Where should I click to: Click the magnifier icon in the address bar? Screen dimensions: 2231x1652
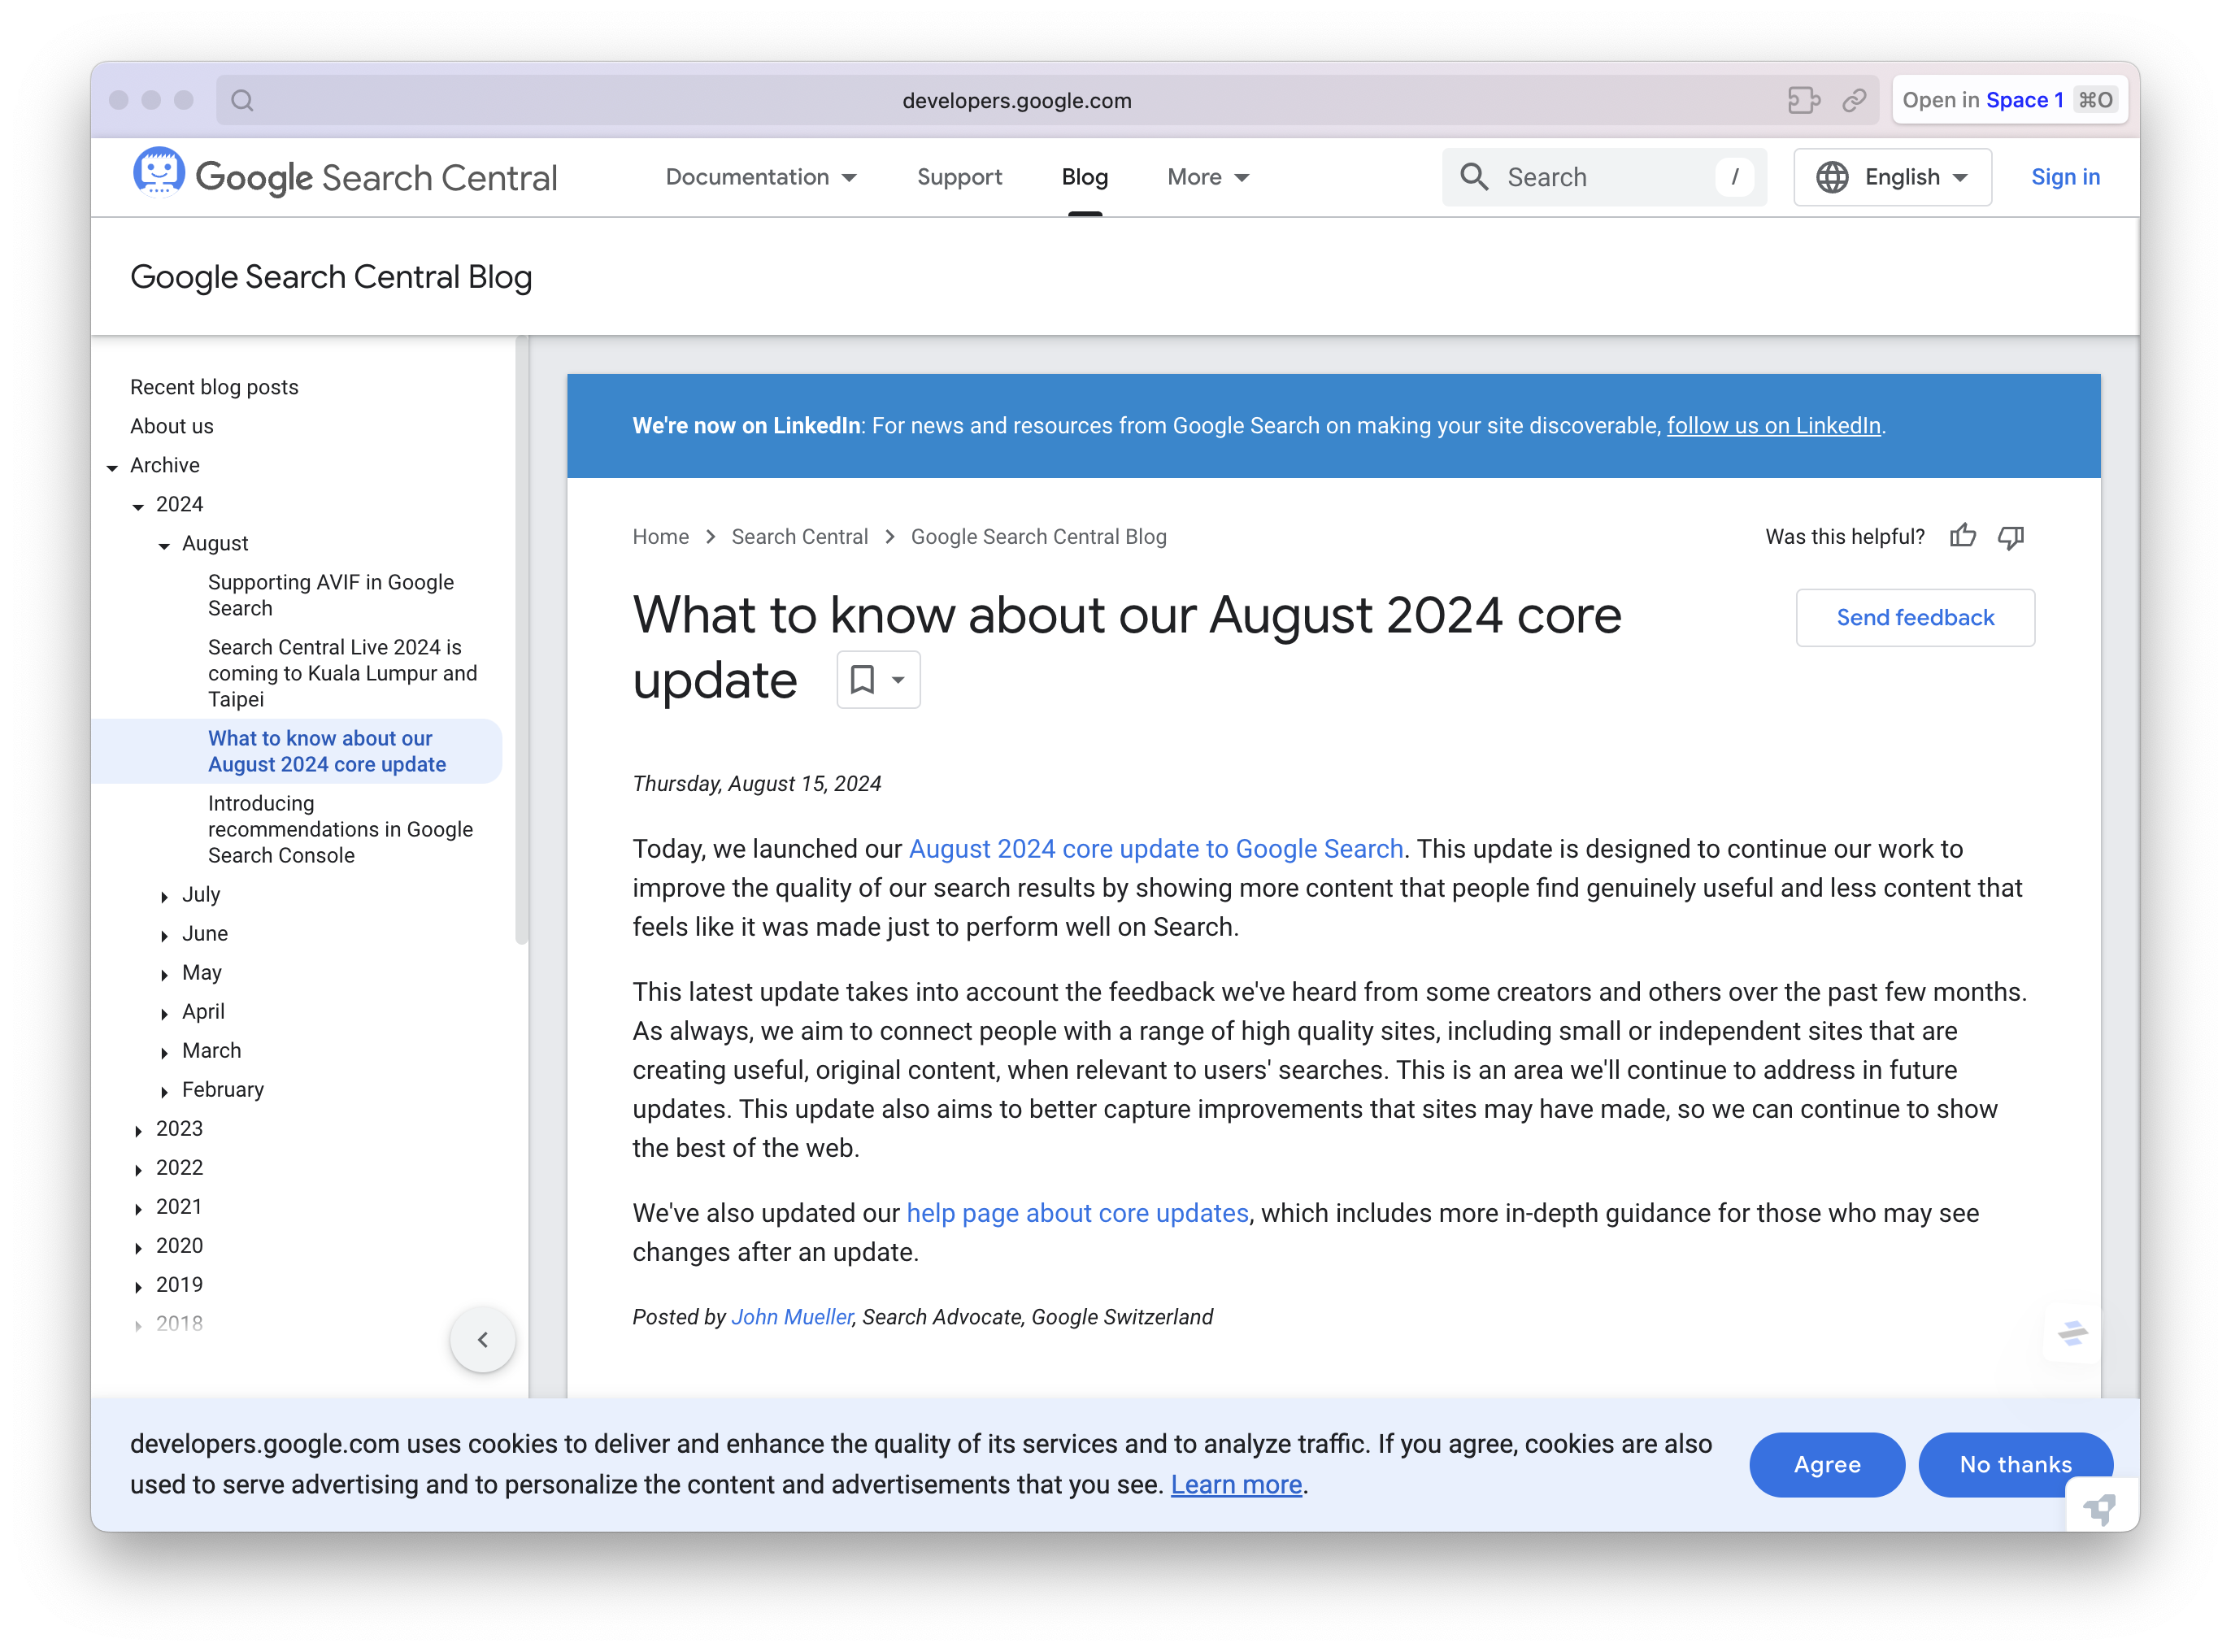[242, 100]
